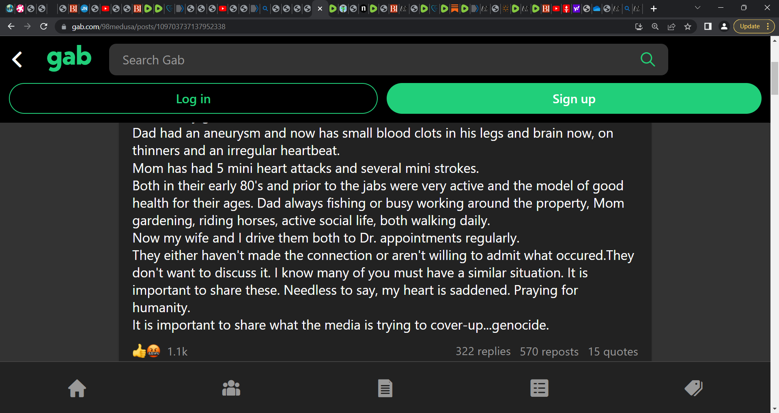
Task: Open the Groups people icon
Action: click(231, 388)
